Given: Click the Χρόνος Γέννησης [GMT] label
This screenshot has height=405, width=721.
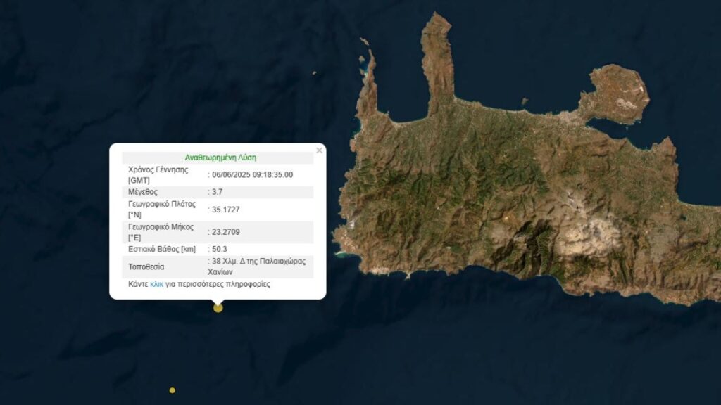Looking at the screenshot, I should pyautogui.click(x=158, y=175).
